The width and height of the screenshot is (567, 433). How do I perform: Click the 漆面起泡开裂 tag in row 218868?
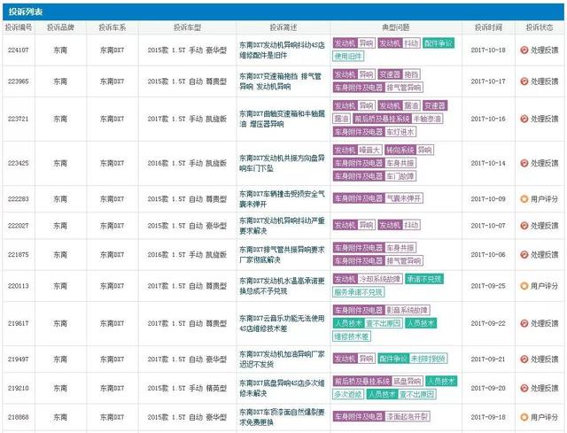click(x=408, y=416)
